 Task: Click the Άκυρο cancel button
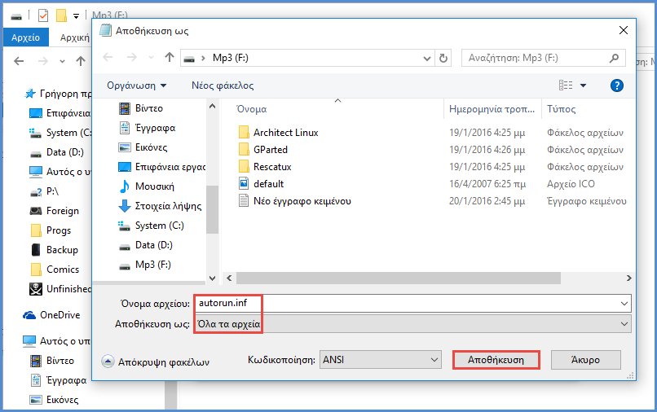point(585,360)
